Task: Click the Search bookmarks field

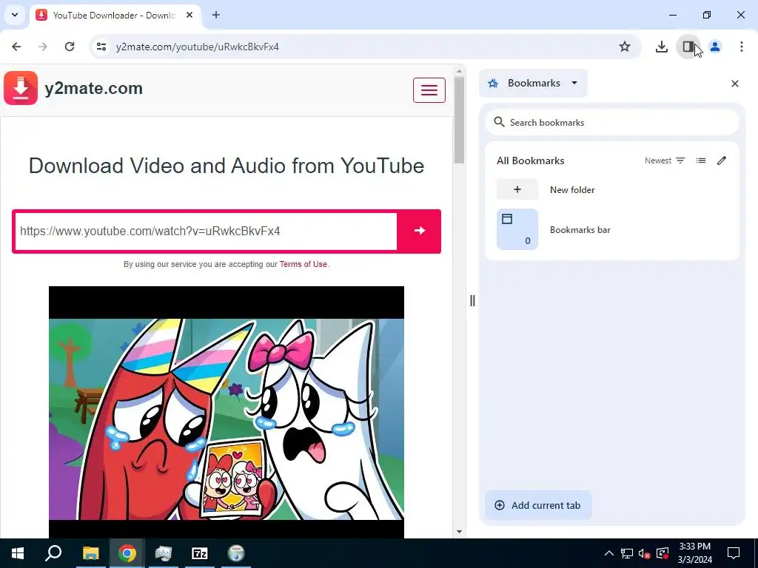Action: coord(612,122)
